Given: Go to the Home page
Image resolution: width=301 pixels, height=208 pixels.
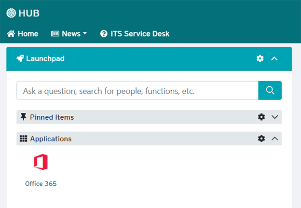Looking at the screenshot, I should click(23, 34).
